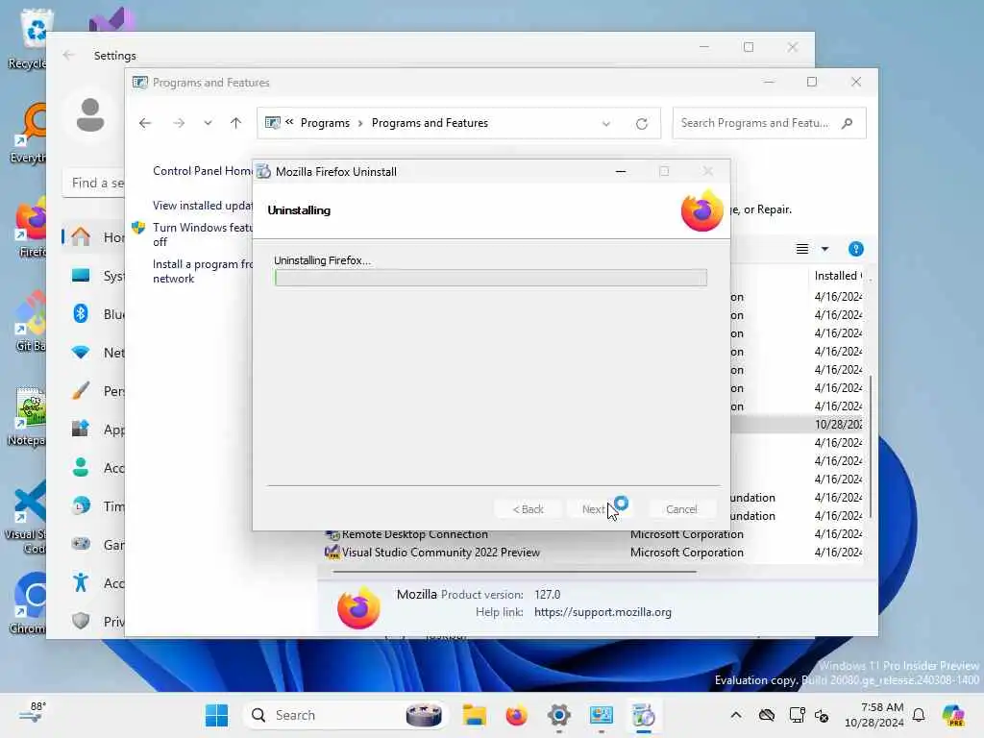This screenshot has height=738, width=984.
Task: Open the Recycle Bin desktop icon
Action: [x=28, y=38]
